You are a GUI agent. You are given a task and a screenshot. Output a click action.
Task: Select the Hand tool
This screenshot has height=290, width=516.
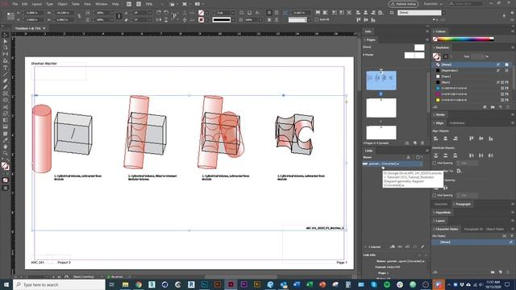tap(6, 147)
